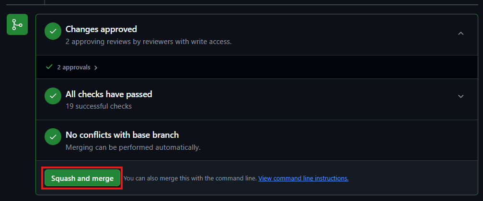This screenshot has width=483, height=201.
Task: Collapse the Changes approved section chevron
Action: tap(460, 33)
